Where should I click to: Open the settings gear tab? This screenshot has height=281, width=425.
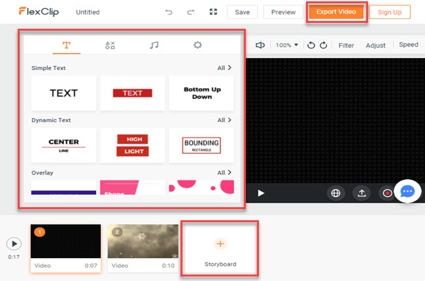197,45
